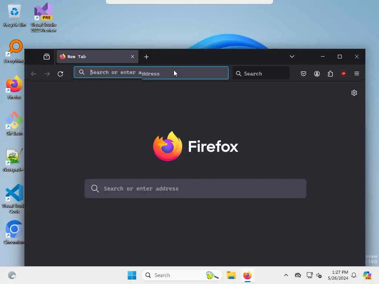
Task: Go back one page in Firefox
Action: 34,74
